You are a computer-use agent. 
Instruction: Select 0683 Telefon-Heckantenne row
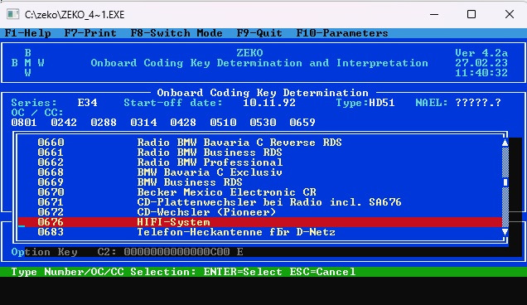point(260,232)
